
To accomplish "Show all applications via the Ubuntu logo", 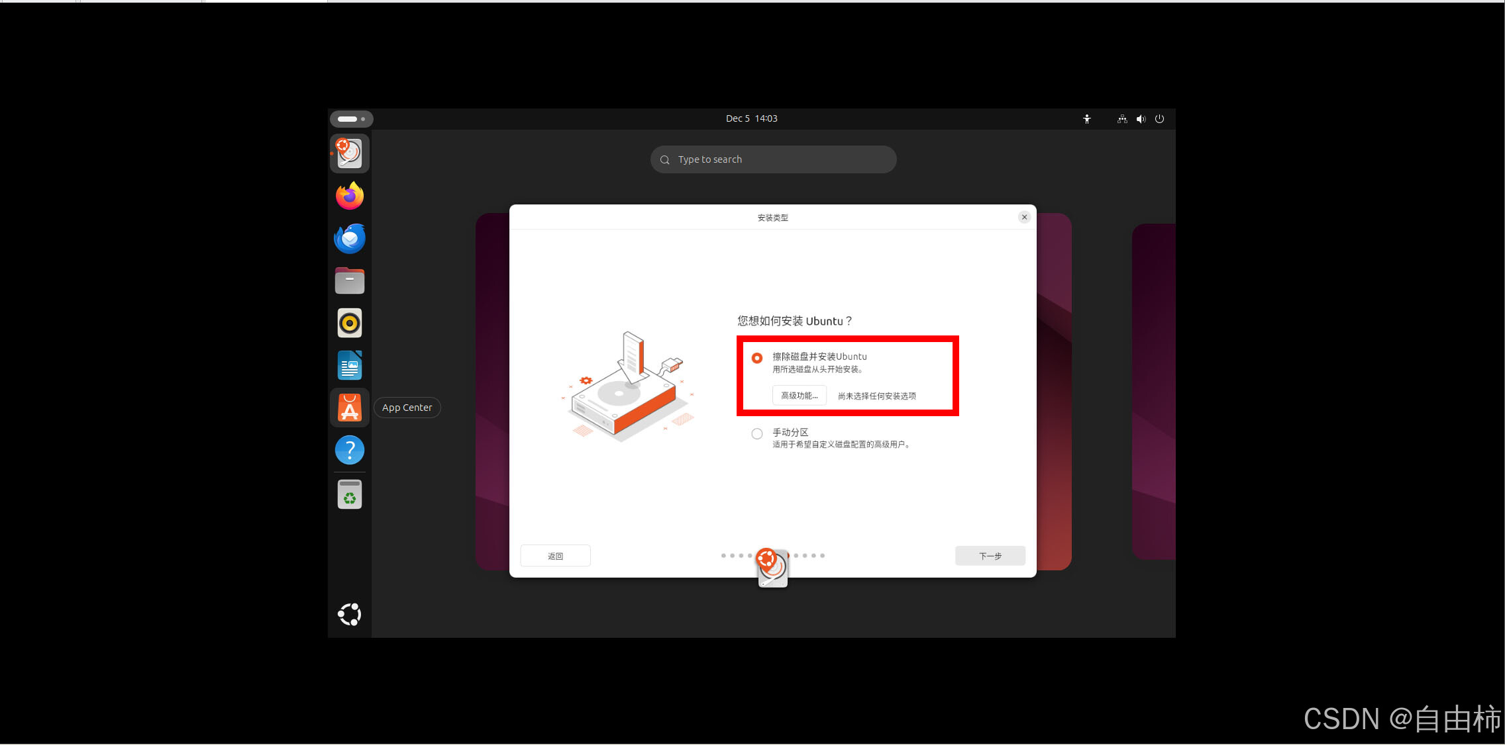I will 349,614.
